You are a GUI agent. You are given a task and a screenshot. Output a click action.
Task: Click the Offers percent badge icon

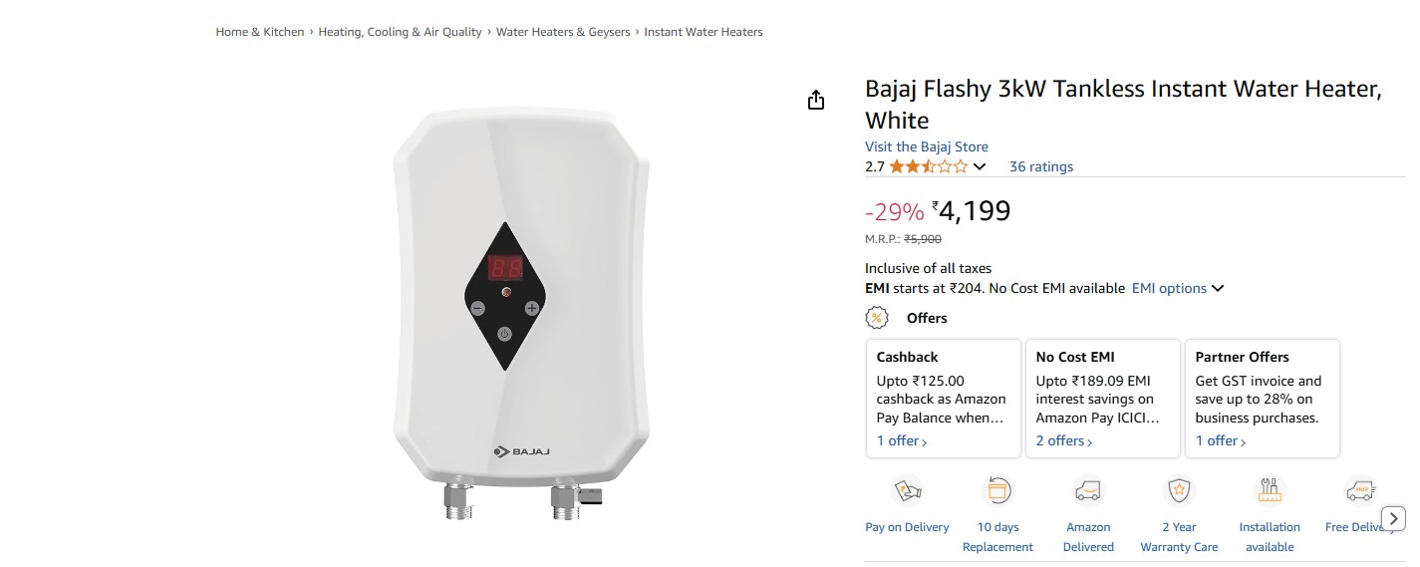[877, 318]
